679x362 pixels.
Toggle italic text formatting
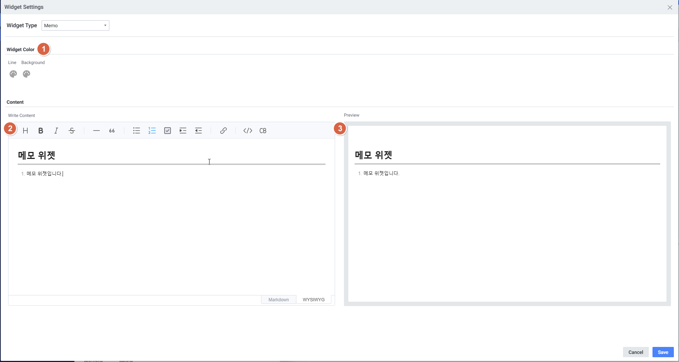tap(56, 131)
